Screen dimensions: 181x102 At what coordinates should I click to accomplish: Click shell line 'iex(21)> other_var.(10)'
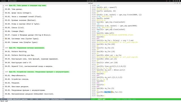coord(107,63)
